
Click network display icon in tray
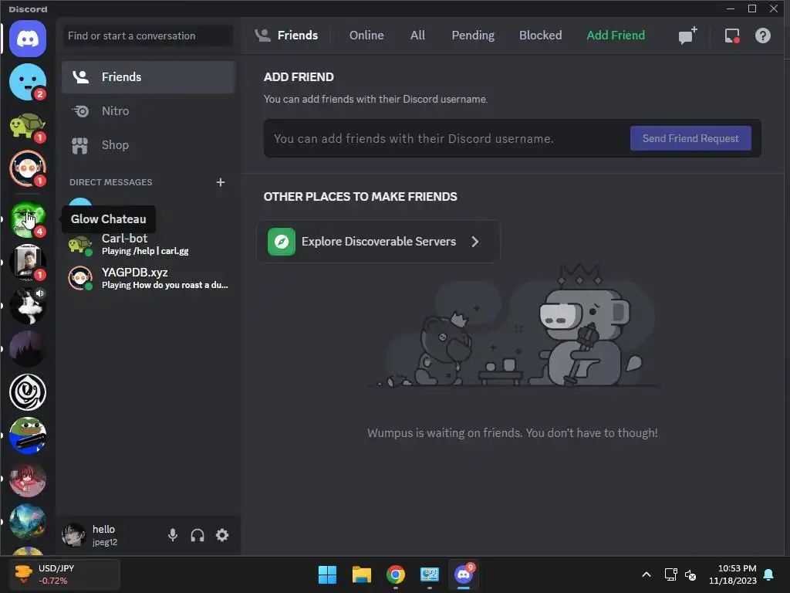[x=670, y=574]
